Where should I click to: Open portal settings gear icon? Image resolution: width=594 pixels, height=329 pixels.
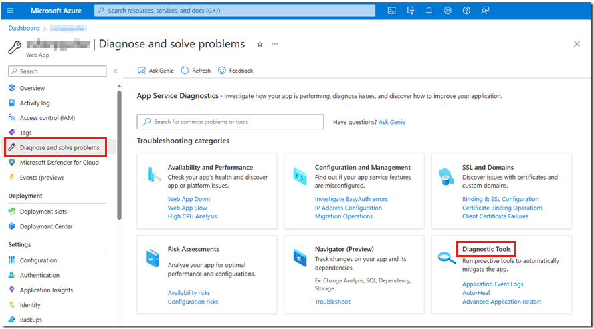point(448,11)
